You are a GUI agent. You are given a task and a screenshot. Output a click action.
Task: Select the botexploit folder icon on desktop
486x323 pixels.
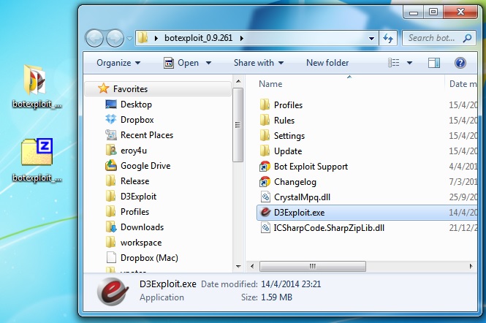[x=35, y=80]
